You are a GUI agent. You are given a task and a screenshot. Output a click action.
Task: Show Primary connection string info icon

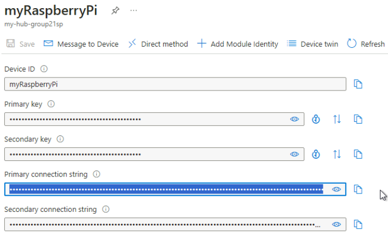[97, 174]
